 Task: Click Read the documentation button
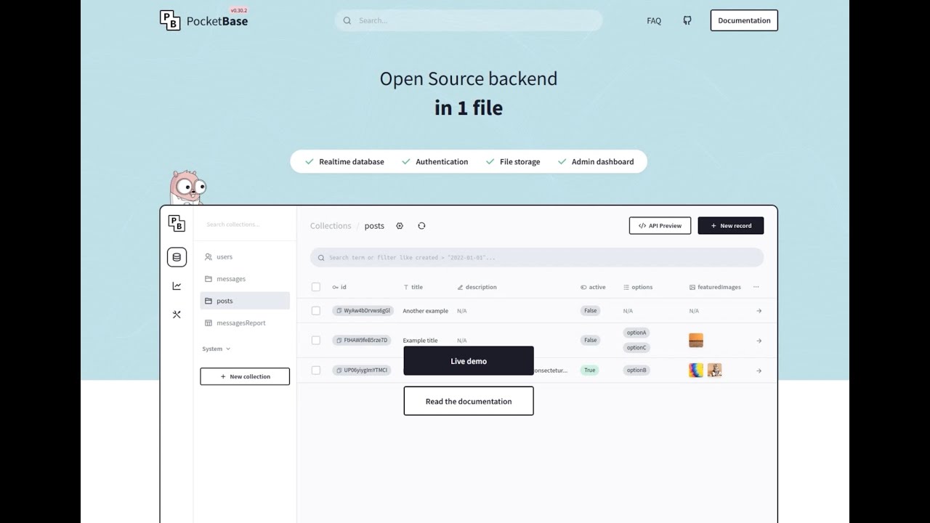pos(469,401)
